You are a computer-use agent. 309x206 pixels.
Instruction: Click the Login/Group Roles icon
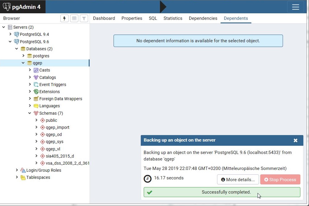point(23,170)
